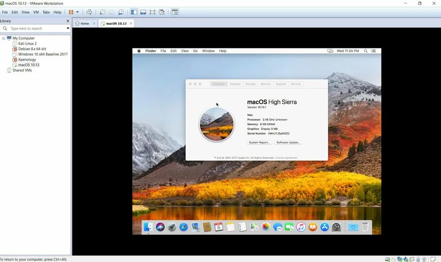The image size is (441, 262).
Task: Open System Preferences from the Dock
Action: click(x=336, y=227)
